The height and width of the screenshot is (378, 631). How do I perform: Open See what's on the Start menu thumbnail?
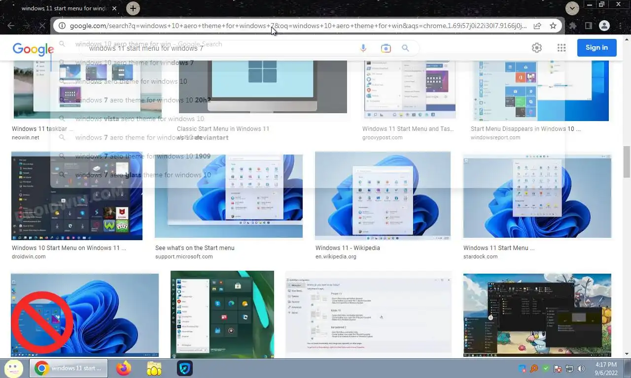pyautogui.click(x=229, y=196)
